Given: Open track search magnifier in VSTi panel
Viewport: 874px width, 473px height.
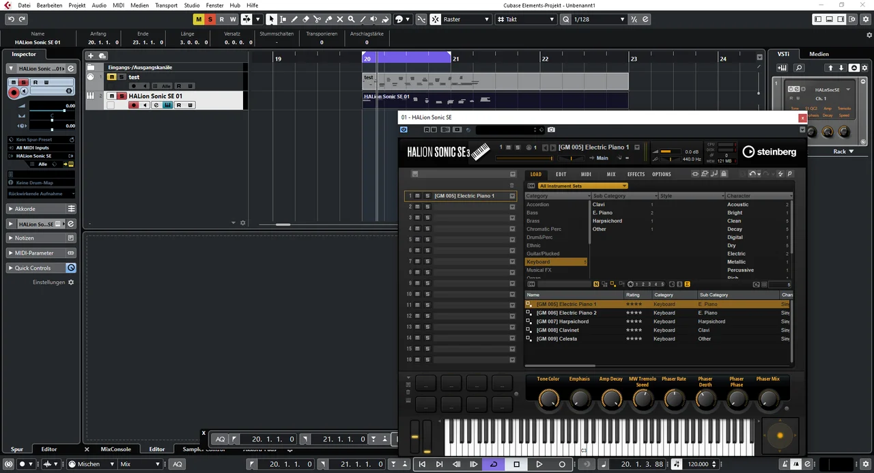Looking at the screenshot, I should click(x=799, y=68).
